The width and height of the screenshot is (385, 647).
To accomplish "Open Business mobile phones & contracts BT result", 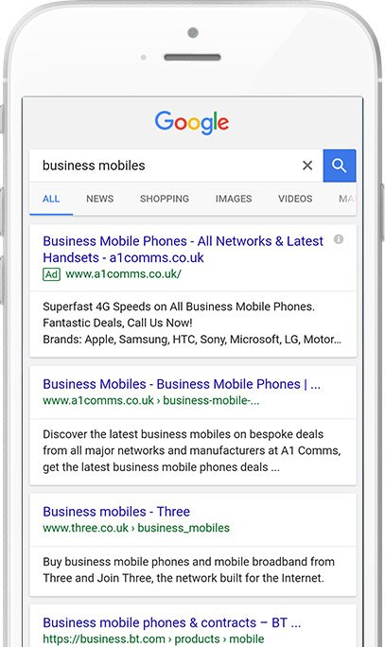I will (x=171, y=622).
